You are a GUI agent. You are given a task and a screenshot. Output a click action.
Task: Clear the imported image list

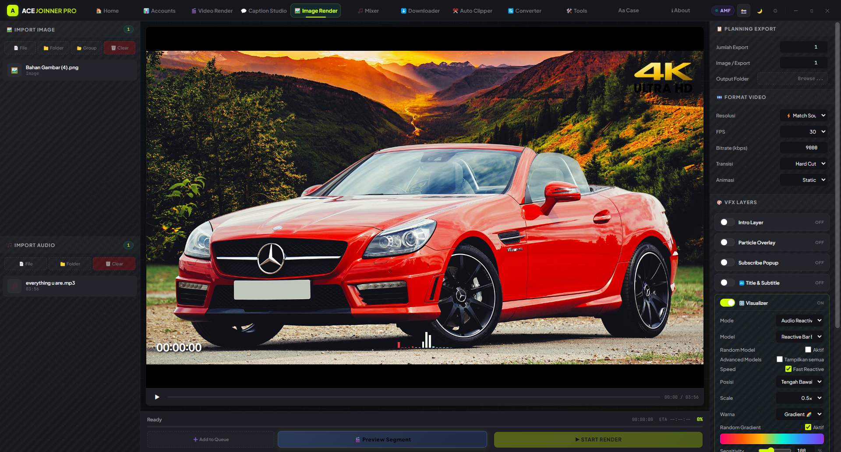[x=120, y=48]
